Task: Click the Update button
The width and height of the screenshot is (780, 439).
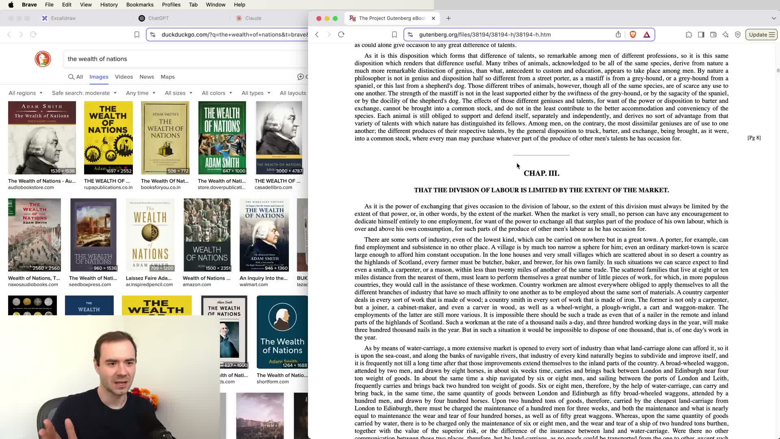Action: coord(761,35)
